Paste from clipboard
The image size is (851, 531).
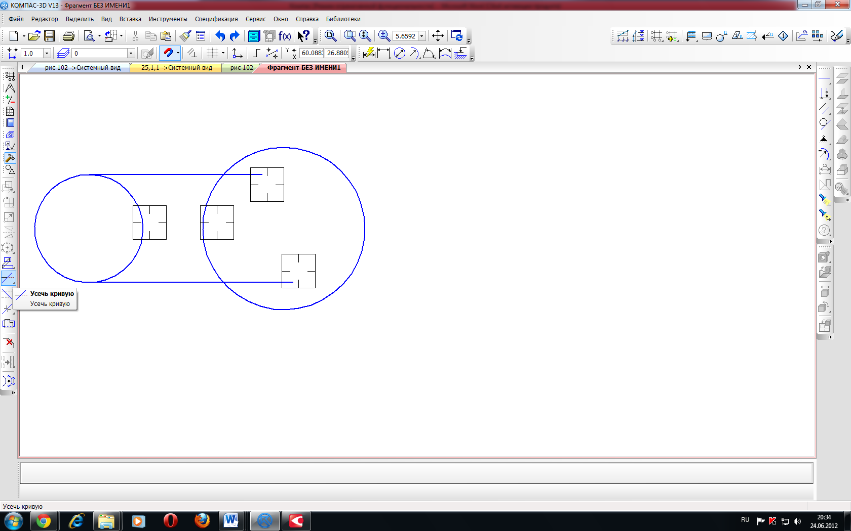tap(166, 36)
